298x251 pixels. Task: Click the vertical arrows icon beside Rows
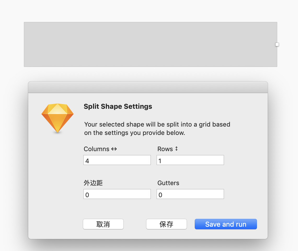pyautogui.click(x=176, y=149)
